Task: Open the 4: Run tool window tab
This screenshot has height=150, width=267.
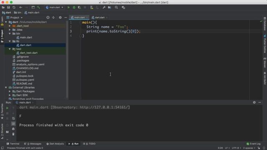Action: [x=73, y=144]
